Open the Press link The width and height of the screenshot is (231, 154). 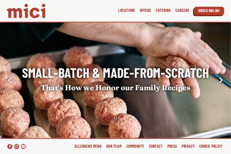coord(172,146)
